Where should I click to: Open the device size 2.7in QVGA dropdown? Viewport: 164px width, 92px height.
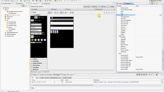pyautogui.click(x=41, y=9)
